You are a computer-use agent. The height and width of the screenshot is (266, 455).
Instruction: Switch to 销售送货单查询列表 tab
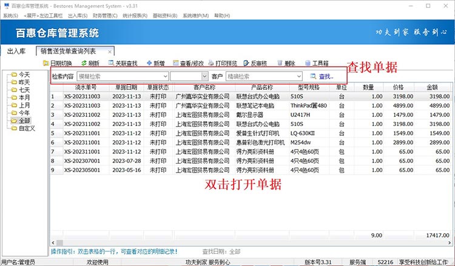[x=69, y=52]
